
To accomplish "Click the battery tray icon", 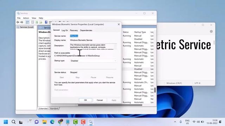I will 202,122.
